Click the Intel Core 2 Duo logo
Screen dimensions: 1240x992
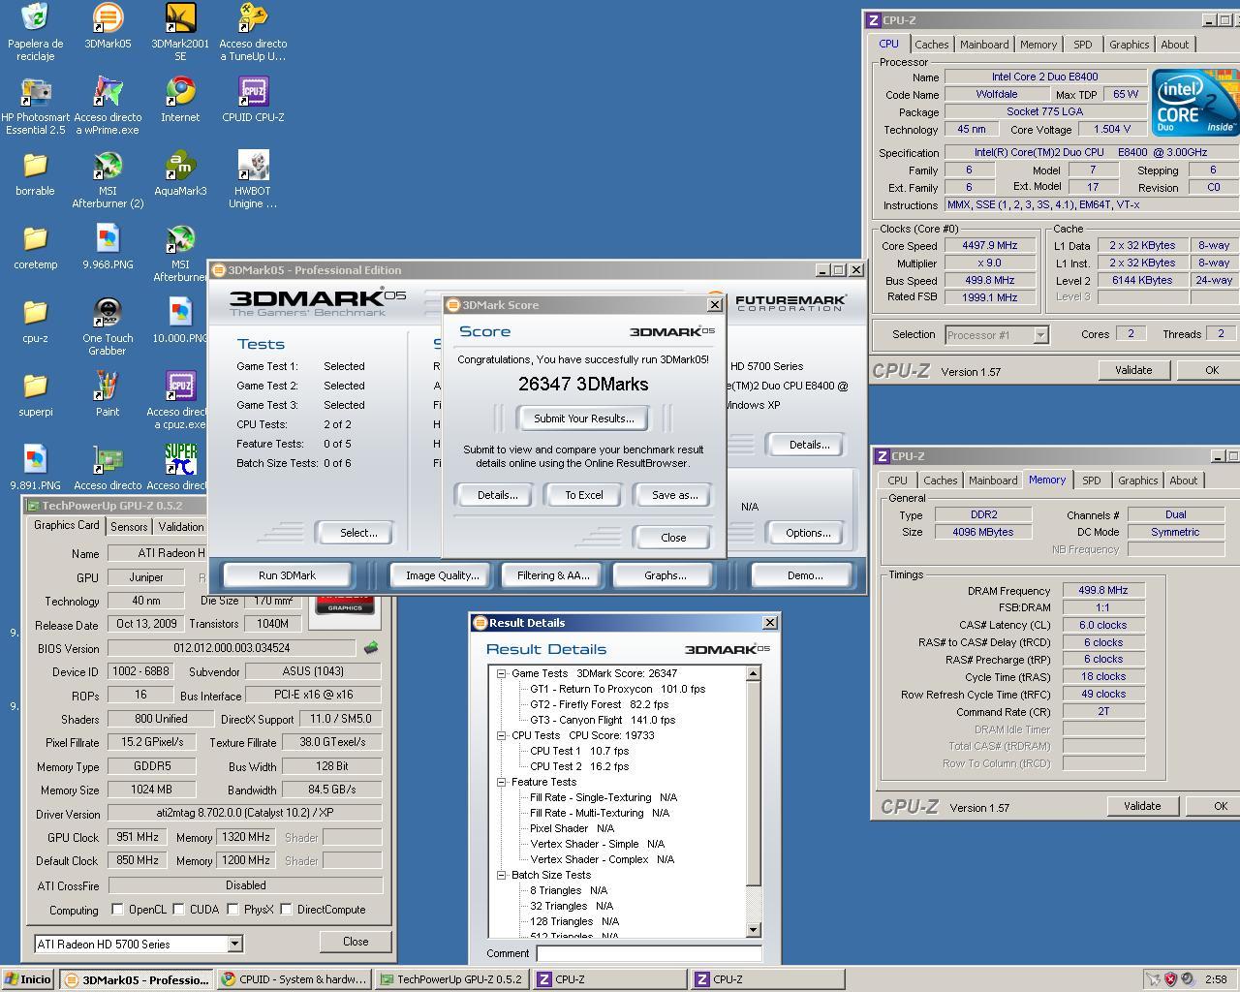point(1195,102)
